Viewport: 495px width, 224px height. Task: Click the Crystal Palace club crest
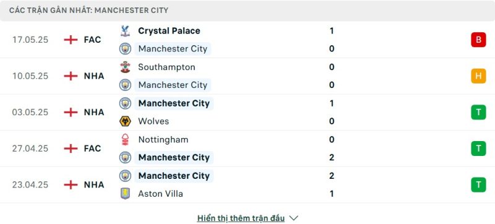(x=125, y=31)
